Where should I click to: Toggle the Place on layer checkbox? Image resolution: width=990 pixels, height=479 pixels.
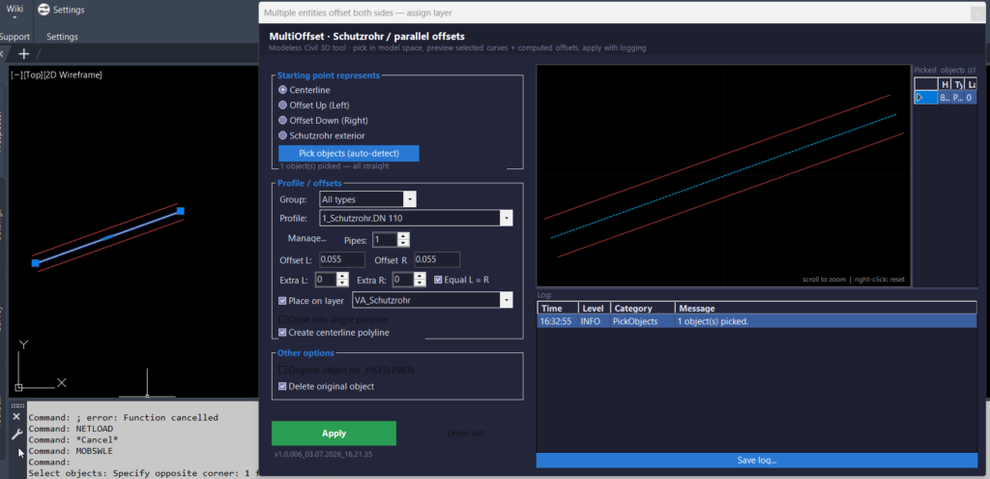[282, 301]
